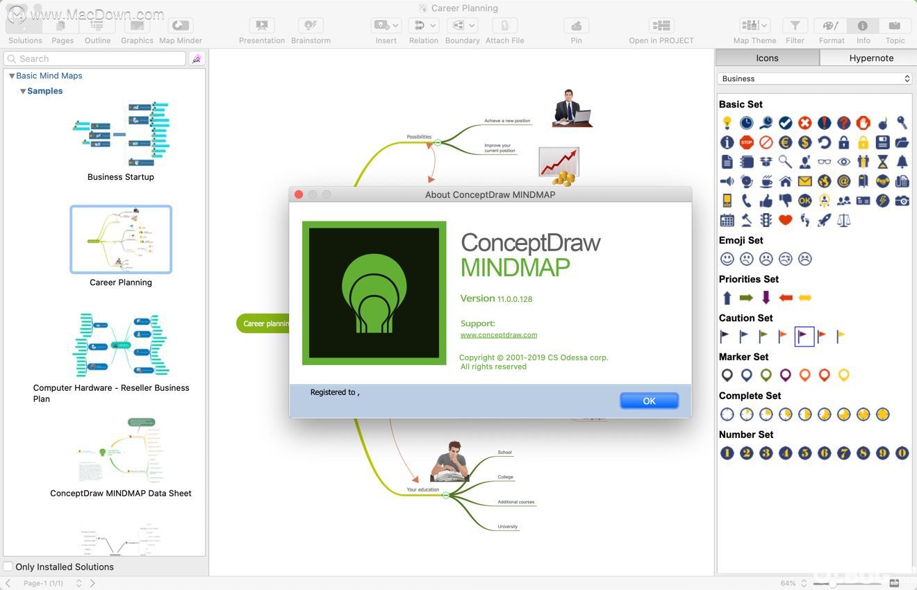This screenshot has height=590, width=917.
Task: Select the yellow padlock icon in Basic Set
Action: [864, 142]
